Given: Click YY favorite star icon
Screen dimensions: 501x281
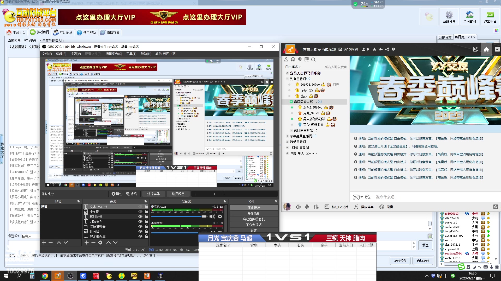Looking at the screenshot, I should tap(374, 49).
